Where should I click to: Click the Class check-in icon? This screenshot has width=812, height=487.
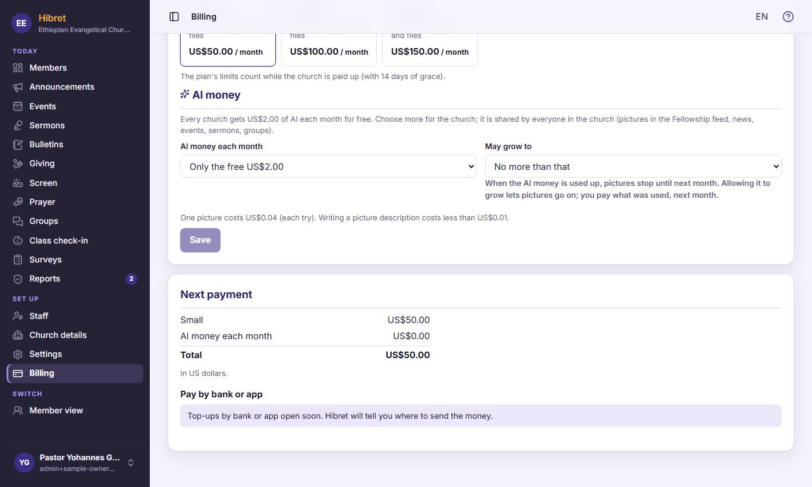pyautogui.click(x=18, y=241)
